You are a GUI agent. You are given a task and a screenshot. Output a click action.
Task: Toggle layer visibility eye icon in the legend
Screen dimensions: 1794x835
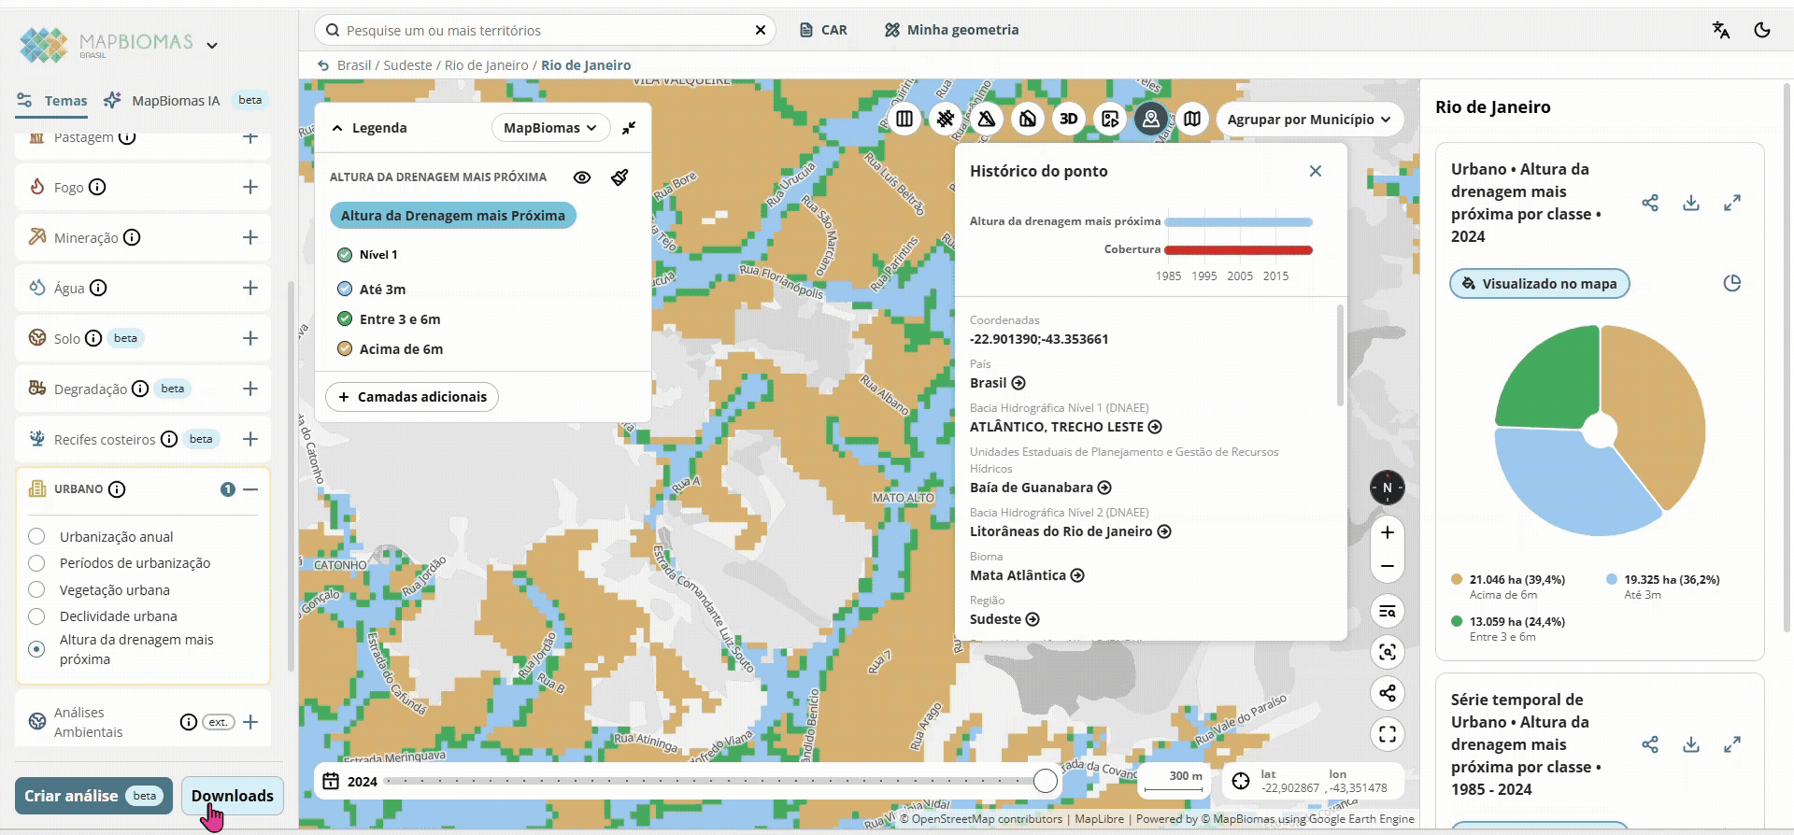point(582,177)
